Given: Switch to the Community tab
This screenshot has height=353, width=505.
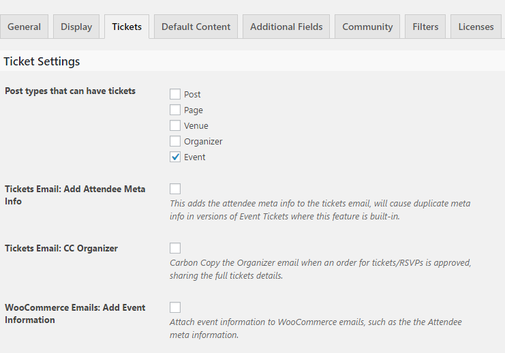Looking at the screenshot, I should [x=367, y=27].
